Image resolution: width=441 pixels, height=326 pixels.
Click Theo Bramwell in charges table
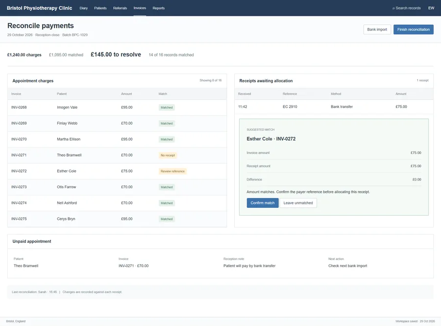69,155
